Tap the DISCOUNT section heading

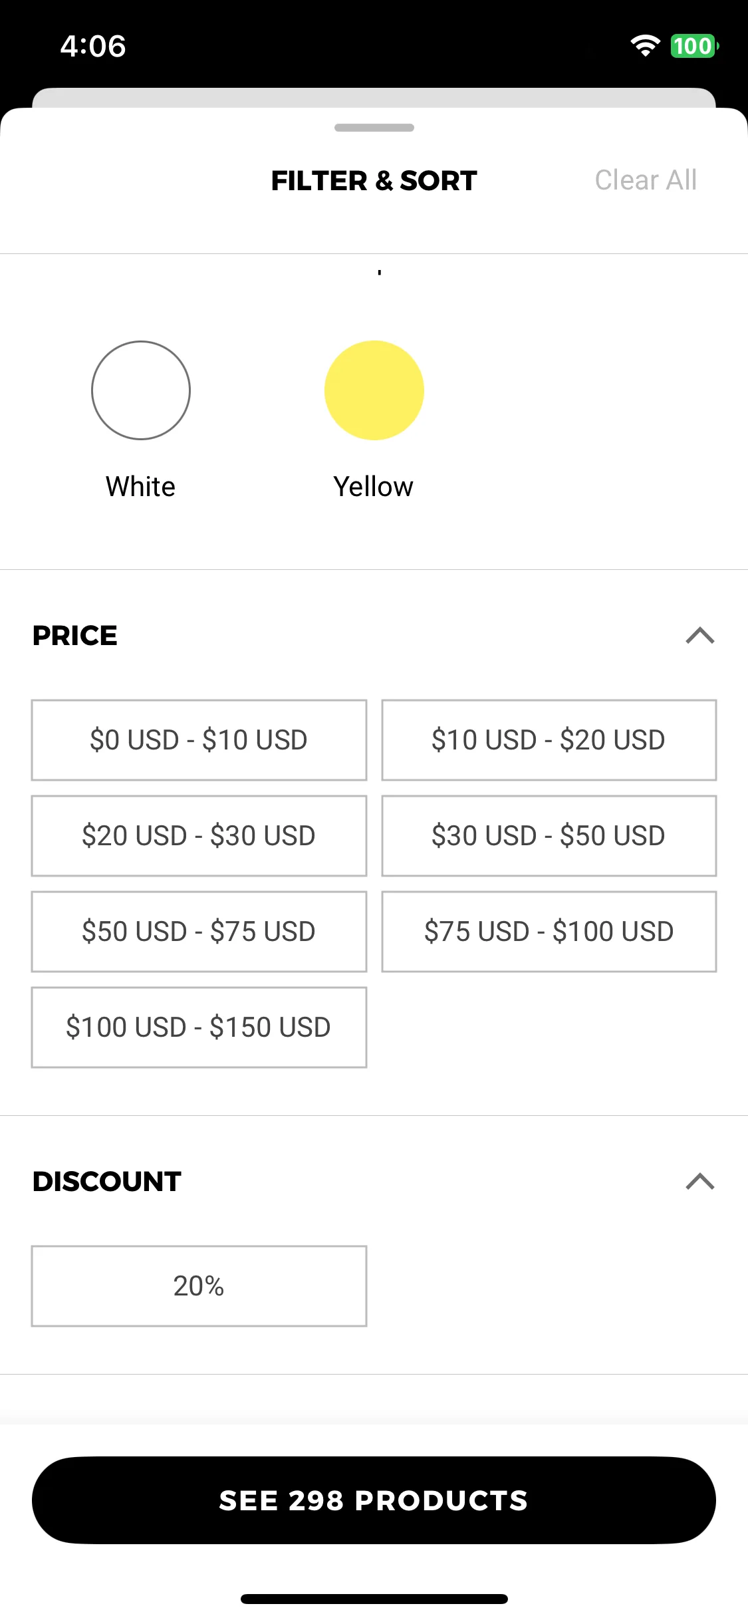click(x=107, y=1182)
